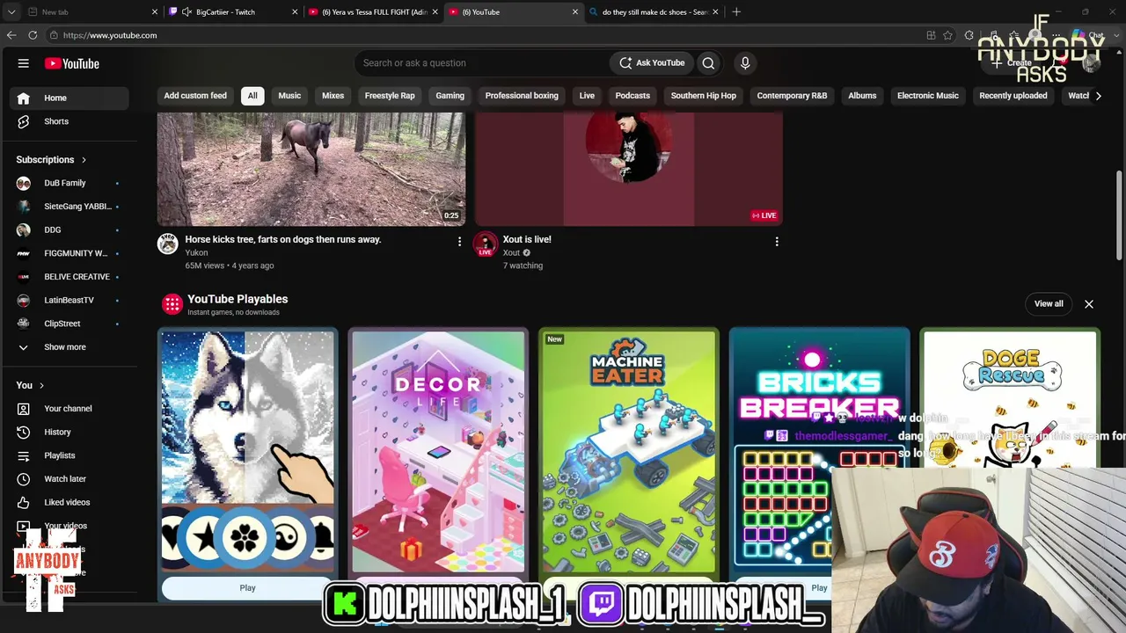The image size is (1126, 633).
Task: Expand the Subscriptions section chevron
Action: click(84, 160)
